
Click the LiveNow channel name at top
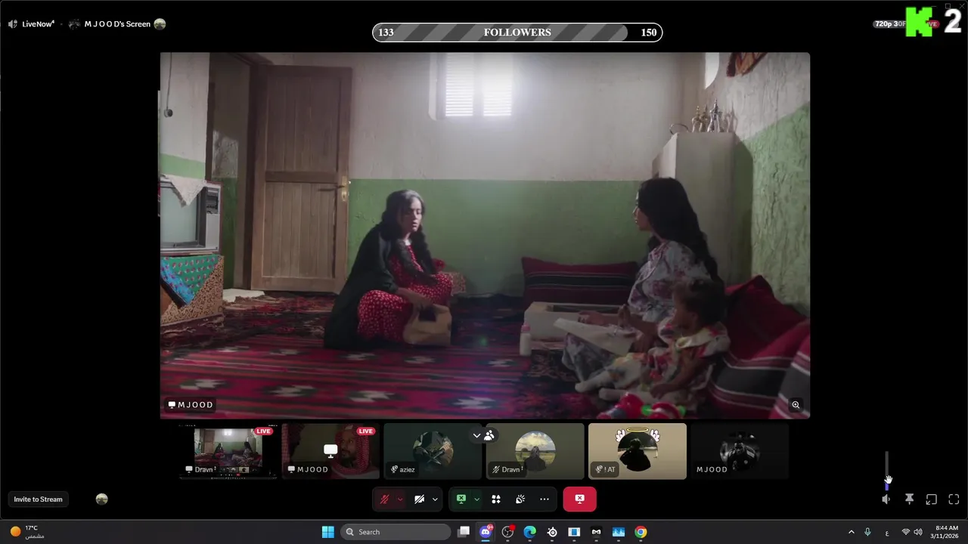pos(38,24)
